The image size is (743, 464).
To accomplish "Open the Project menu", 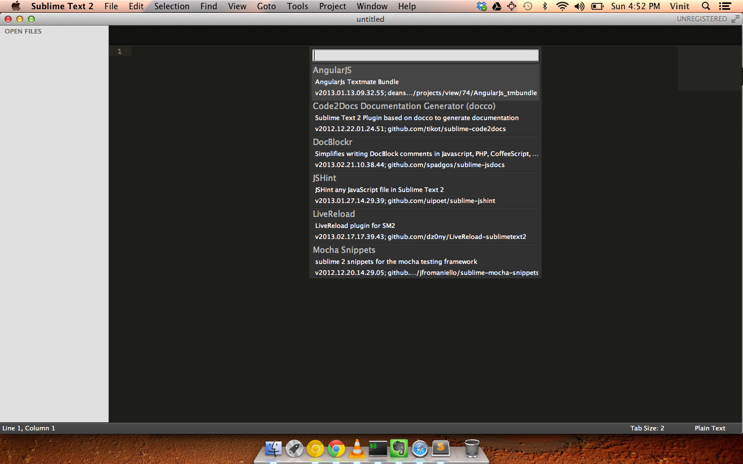I will (x=333, y=6).
